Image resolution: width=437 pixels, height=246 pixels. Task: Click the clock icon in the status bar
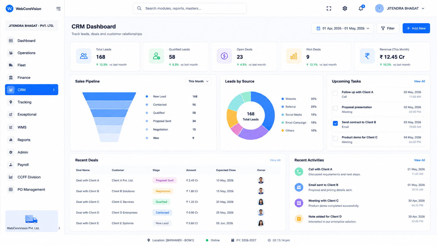point(269,240)
